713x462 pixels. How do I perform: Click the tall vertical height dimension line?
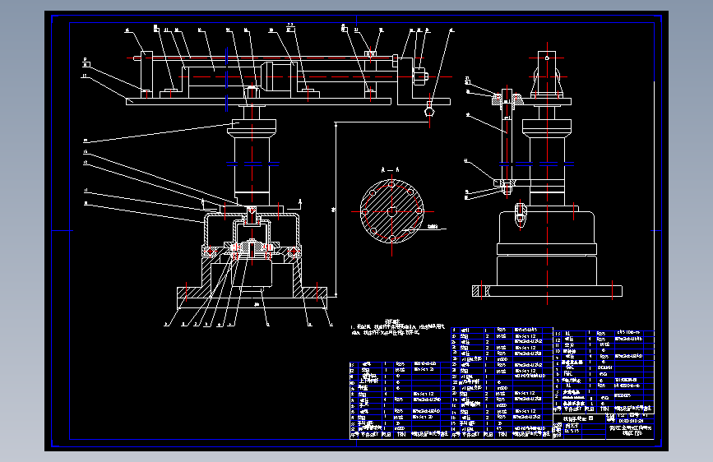(336, 209)
